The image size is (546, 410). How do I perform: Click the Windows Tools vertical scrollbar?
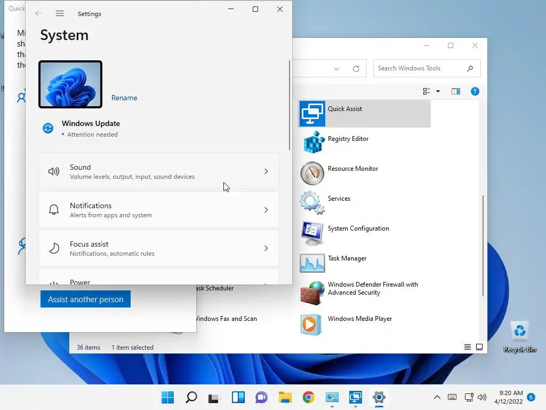coord(483,246)
